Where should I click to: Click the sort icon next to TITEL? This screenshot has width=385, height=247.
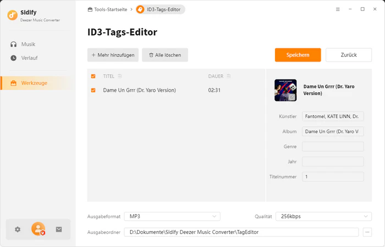pyautogui.click(x=119, y=76)
